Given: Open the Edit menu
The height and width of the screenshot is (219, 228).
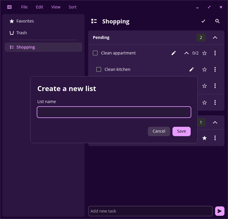Looking at the screenshot, I should tap(39, 7).
